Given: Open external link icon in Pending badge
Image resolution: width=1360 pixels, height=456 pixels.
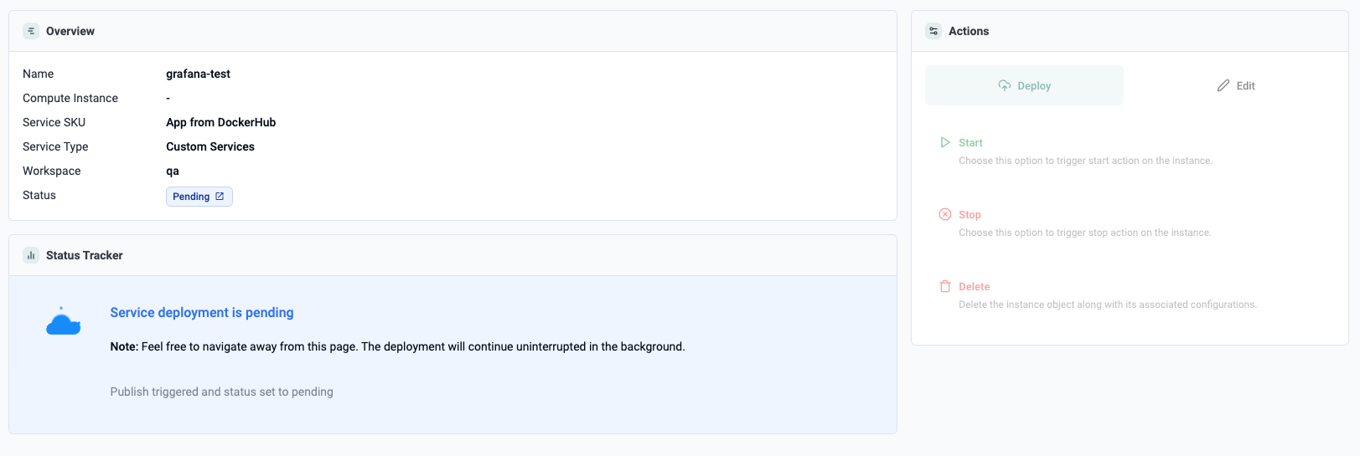Looking at the screenshot, I should tap(220, 197).
